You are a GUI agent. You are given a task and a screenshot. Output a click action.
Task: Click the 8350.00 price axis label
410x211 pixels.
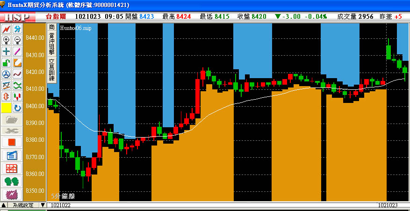[35, 190]
